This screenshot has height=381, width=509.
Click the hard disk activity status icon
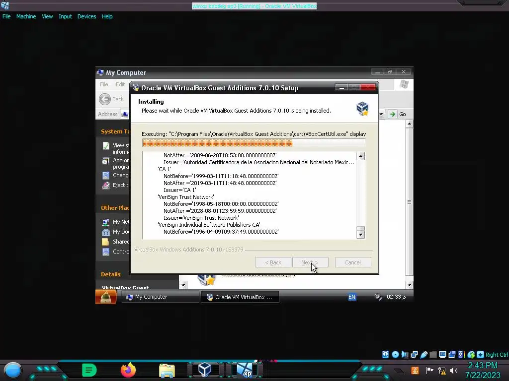click(x=385, y=354)
